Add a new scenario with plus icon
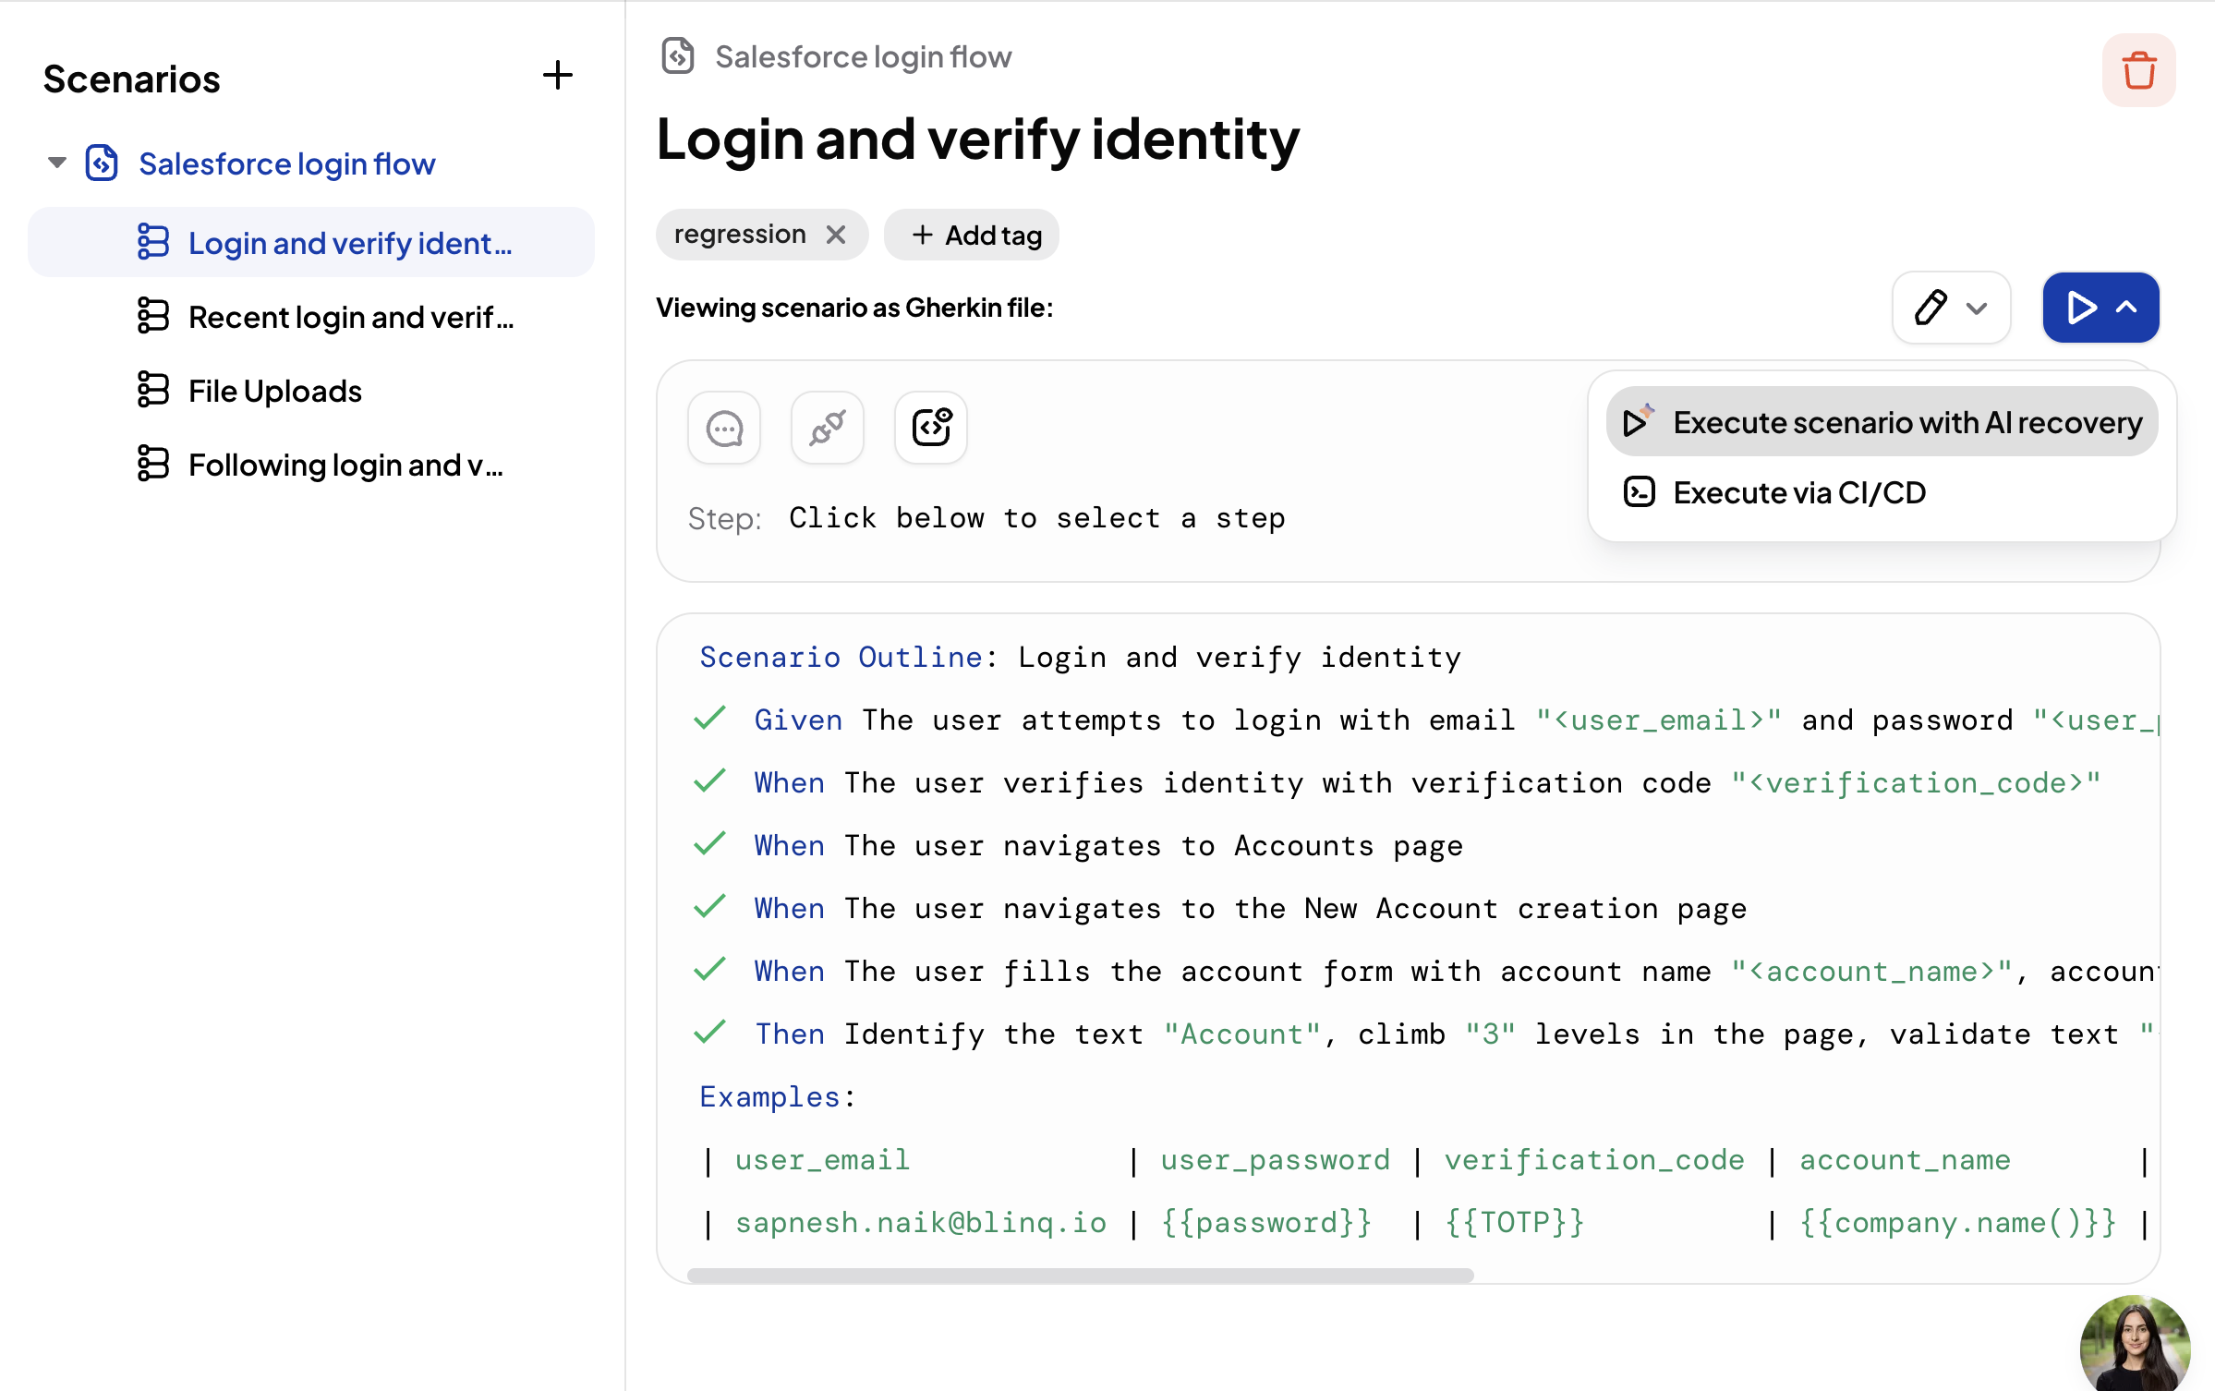The width and height of the screenshot is (2215, 1391). (x=557, y=75)
